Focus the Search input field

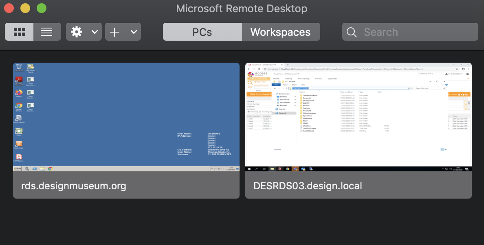click(410, 32)
